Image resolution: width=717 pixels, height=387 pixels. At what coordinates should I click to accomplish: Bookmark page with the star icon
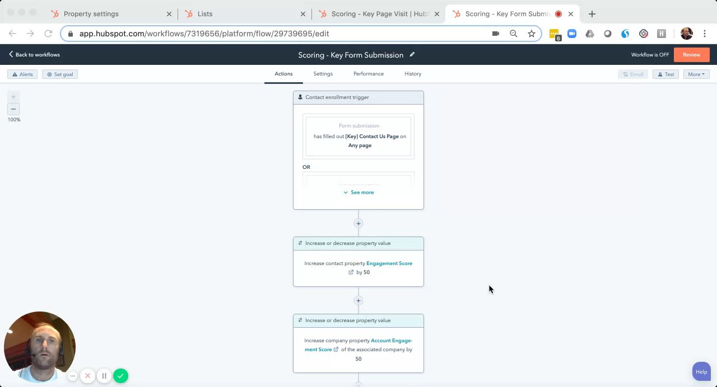pos(531,34)
